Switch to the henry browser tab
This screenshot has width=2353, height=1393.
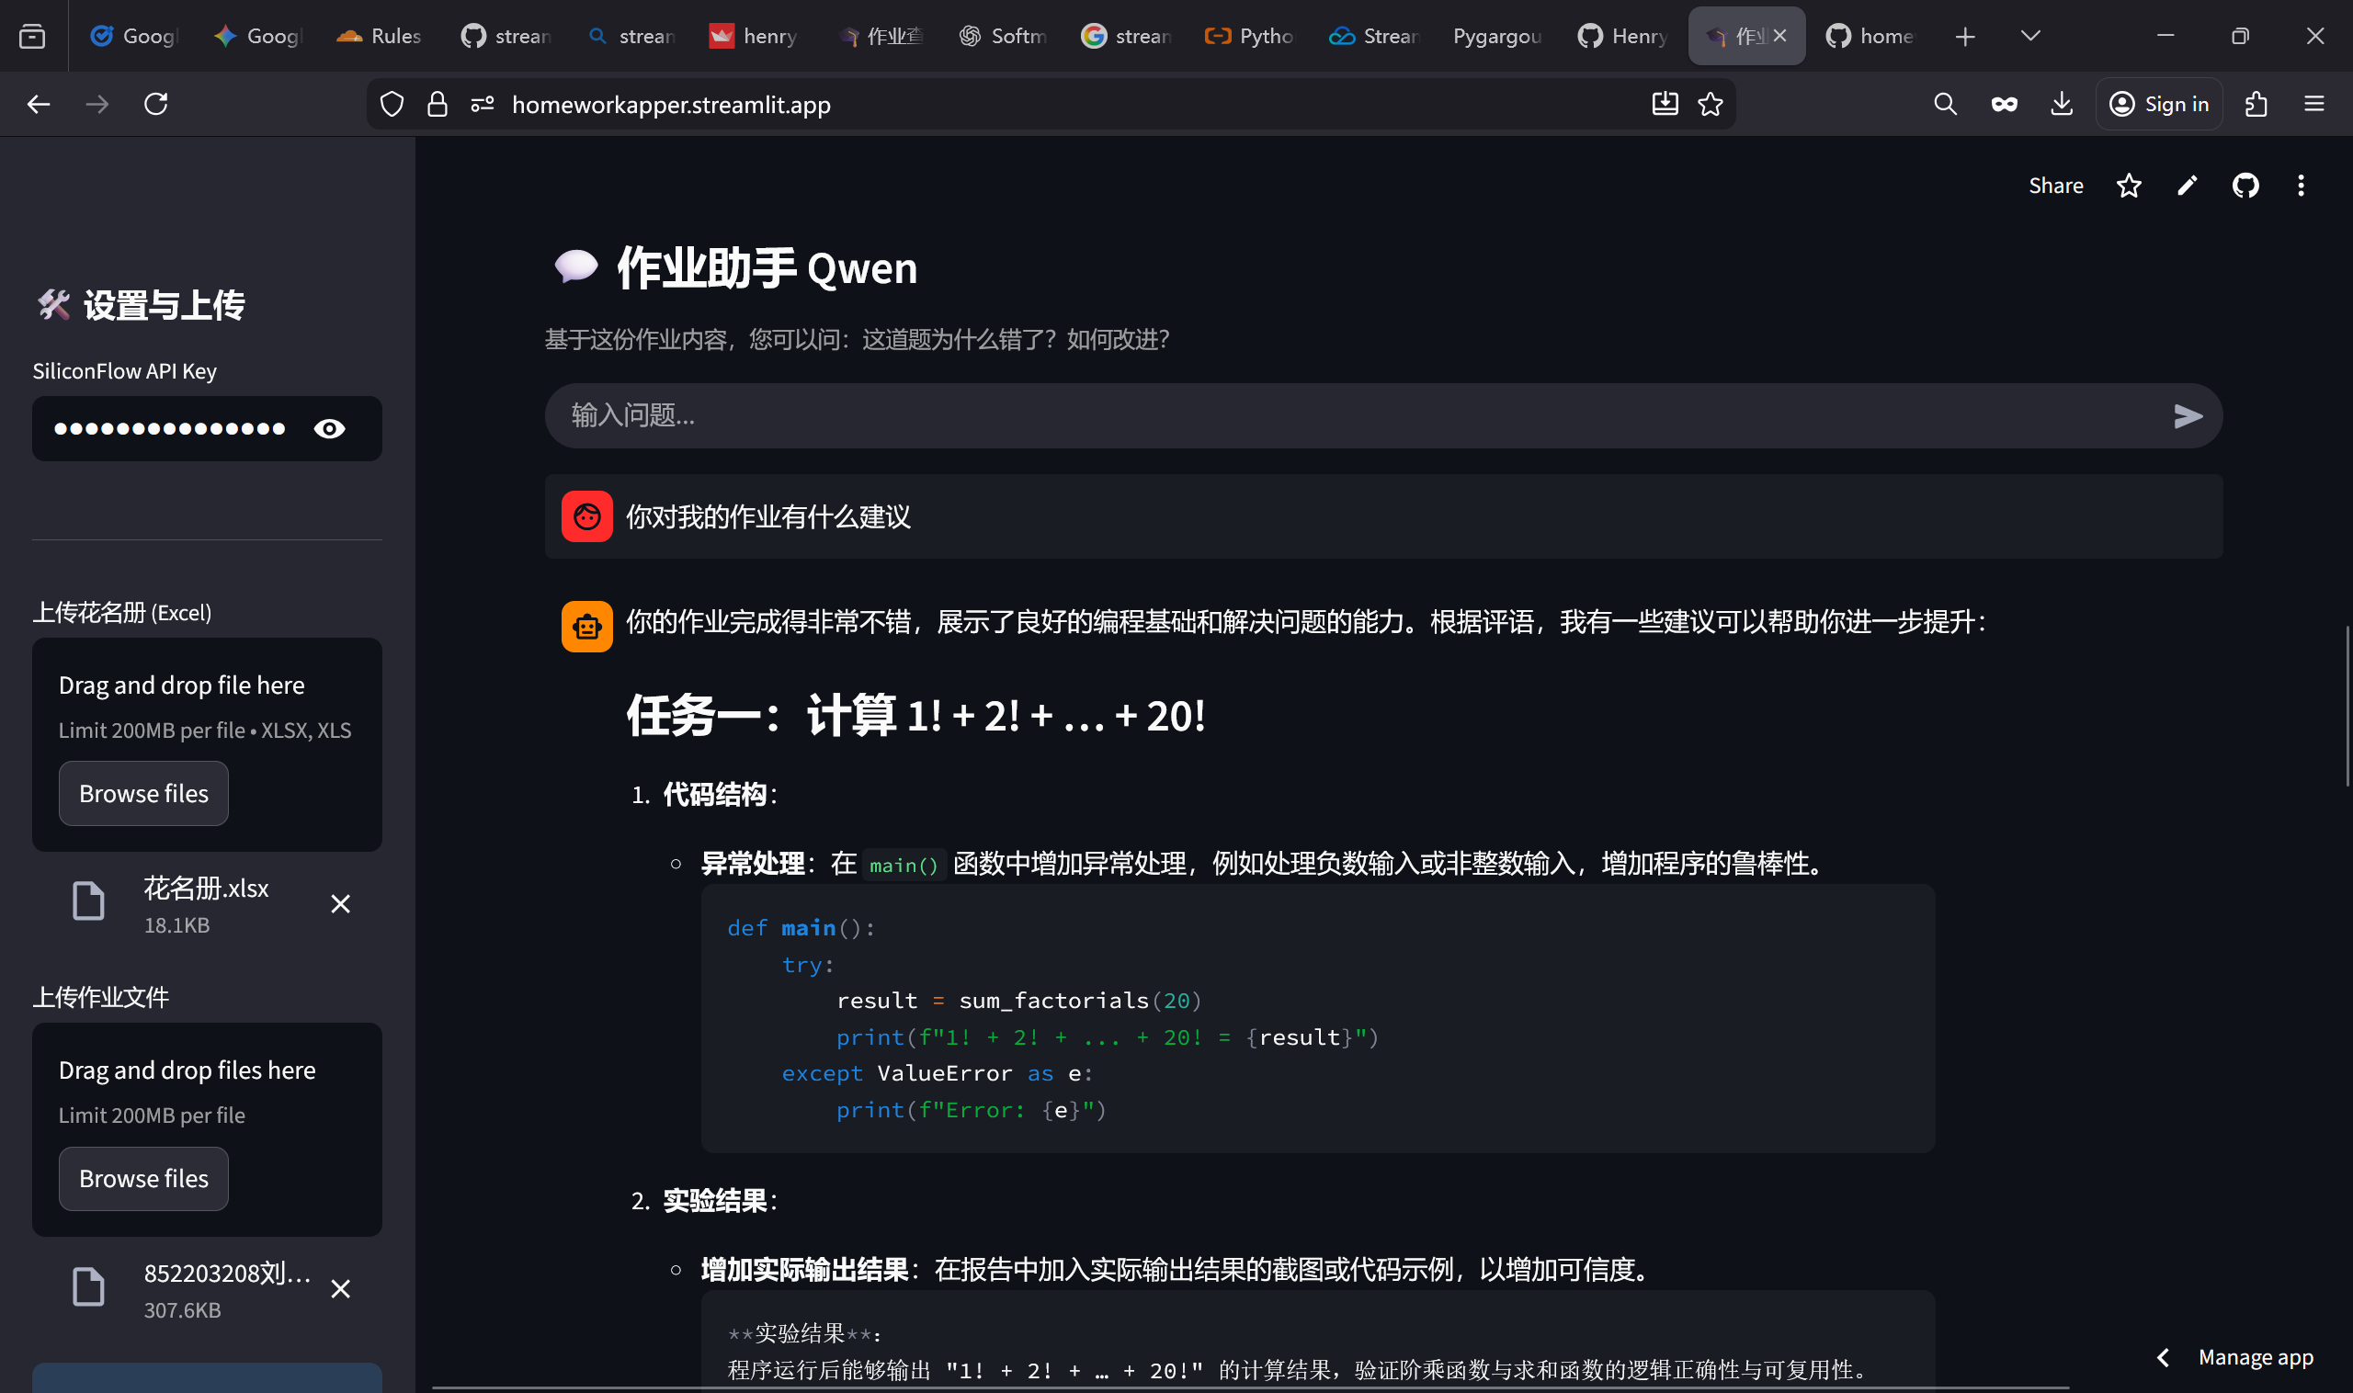click(754, 36)
